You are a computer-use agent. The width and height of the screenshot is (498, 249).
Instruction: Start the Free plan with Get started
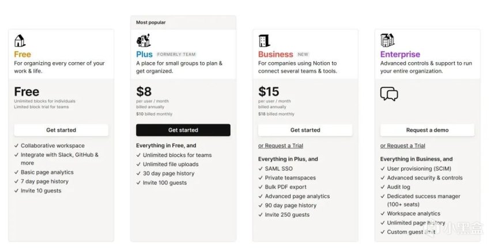[x=61, y=130]
